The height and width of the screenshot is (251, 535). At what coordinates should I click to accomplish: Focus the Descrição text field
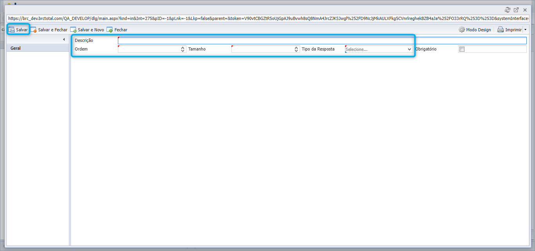coord(322,40)
